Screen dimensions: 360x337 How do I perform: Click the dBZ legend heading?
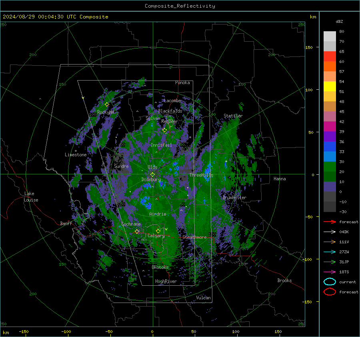point(339,22)
